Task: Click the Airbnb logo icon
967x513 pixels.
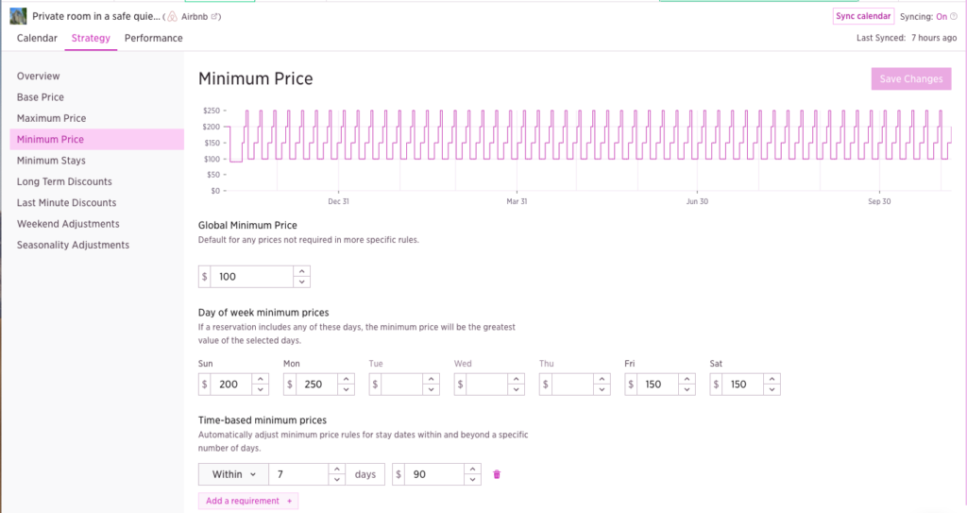Action: coord(172,17)
